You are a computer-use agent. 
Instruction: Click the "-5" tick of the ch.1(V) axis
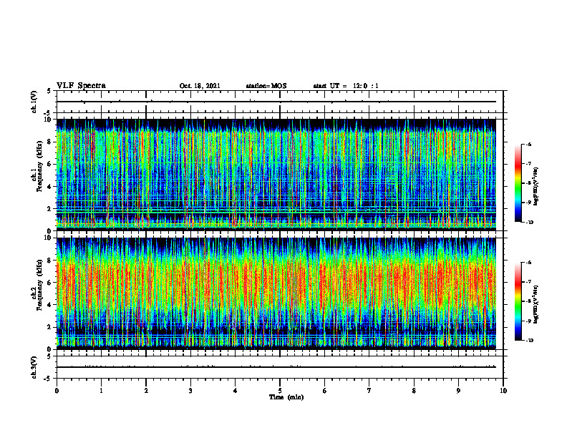tap(48, 113)
